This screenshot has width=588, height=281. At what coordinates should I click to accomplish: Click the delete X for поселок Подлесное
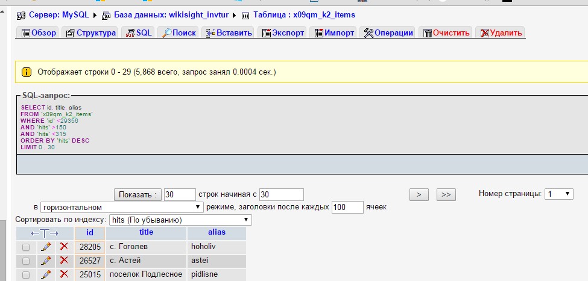point(64,274)
